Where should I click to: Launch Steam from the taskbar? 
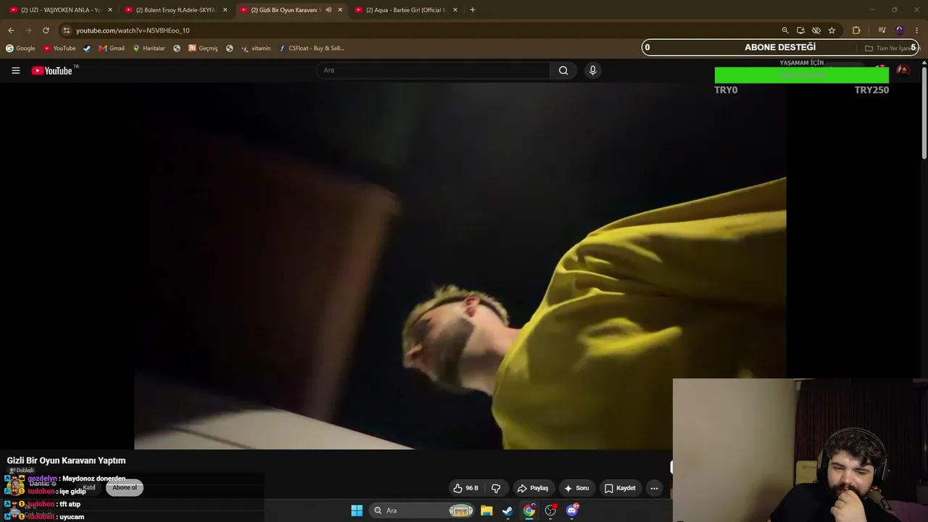click(x=507, y=510)
